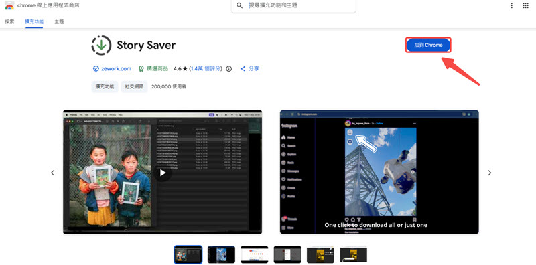
Task: Click the 200,000 使用者 text
Action: coord(169,87)
